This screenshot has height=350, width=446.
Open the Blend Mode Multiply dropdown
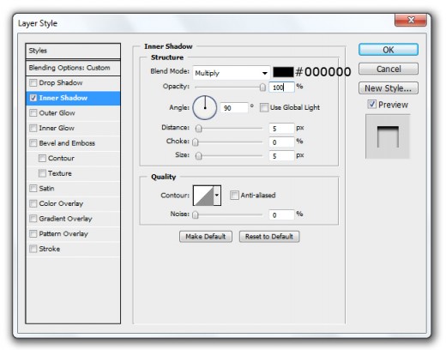(x=232, y=73)
